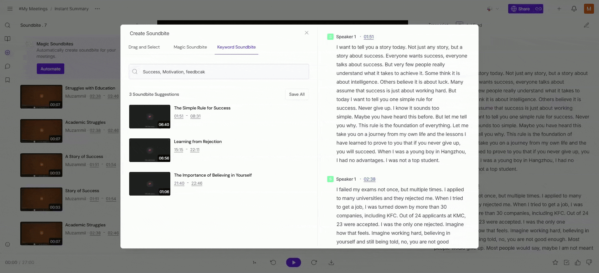The height and width of the screenshot is (273, 599).
Task: Open A Story of Success soundbite thumbnail
Action: (x=41, y=165)
